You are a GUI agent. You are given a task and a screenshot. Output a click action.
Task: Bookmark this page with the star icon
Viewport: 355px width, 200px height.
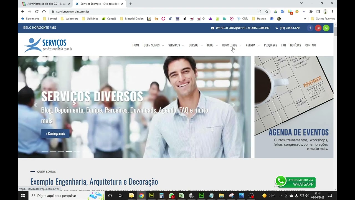tap(267, 12)
